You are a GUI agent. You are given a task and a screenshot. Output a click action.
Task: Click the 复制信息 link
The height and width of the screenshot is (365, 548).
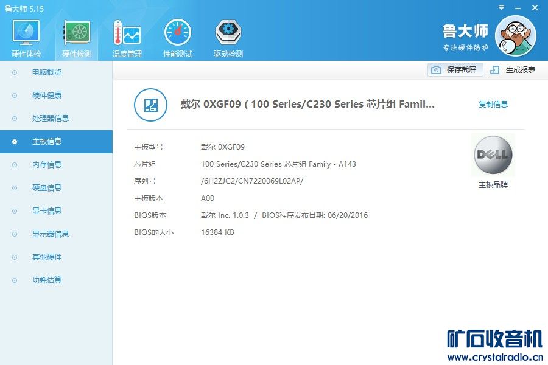coord(493,104)
